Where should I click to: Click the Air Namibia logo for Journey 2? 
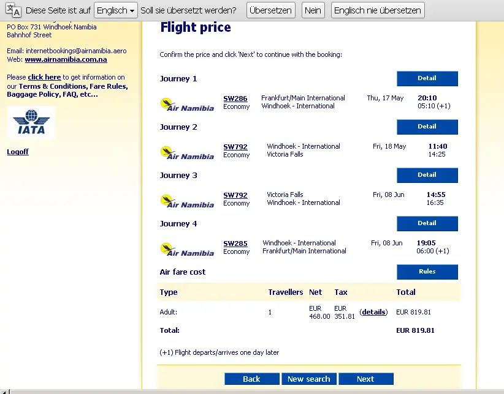pyautogui.click(x=187, y=153)
